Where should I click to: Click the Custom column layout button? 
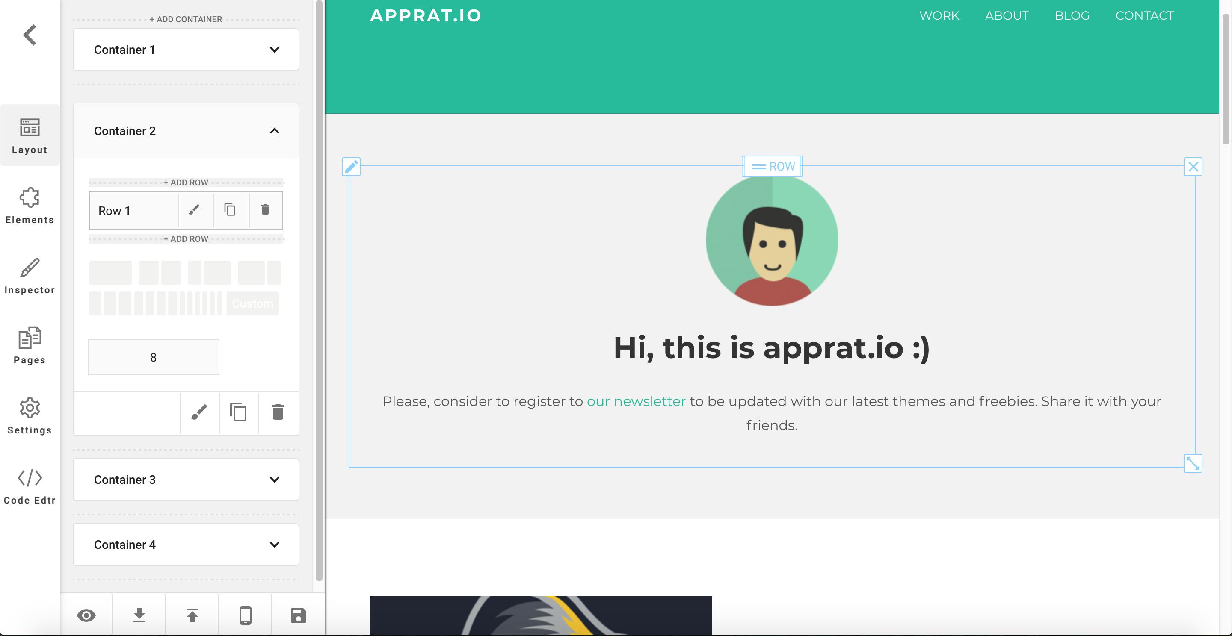[x=252, y=303]
